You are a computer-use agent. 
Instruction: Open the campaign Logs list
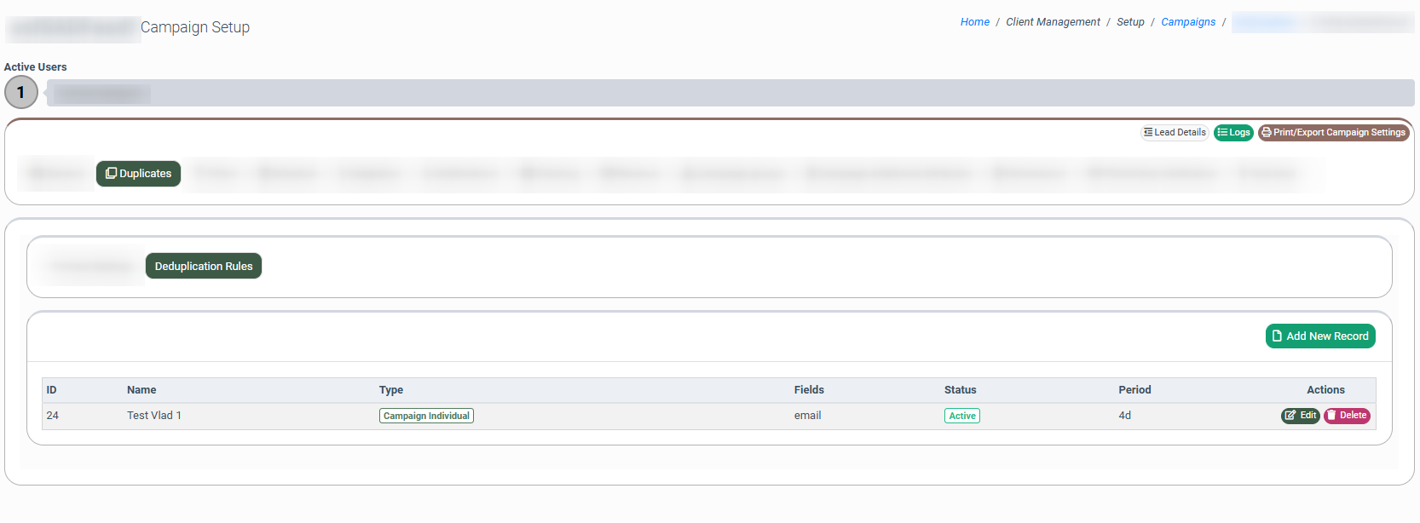[x=1233, y=133]
